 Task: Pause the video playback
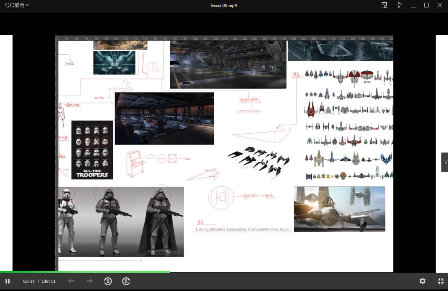tap(7, 281)
